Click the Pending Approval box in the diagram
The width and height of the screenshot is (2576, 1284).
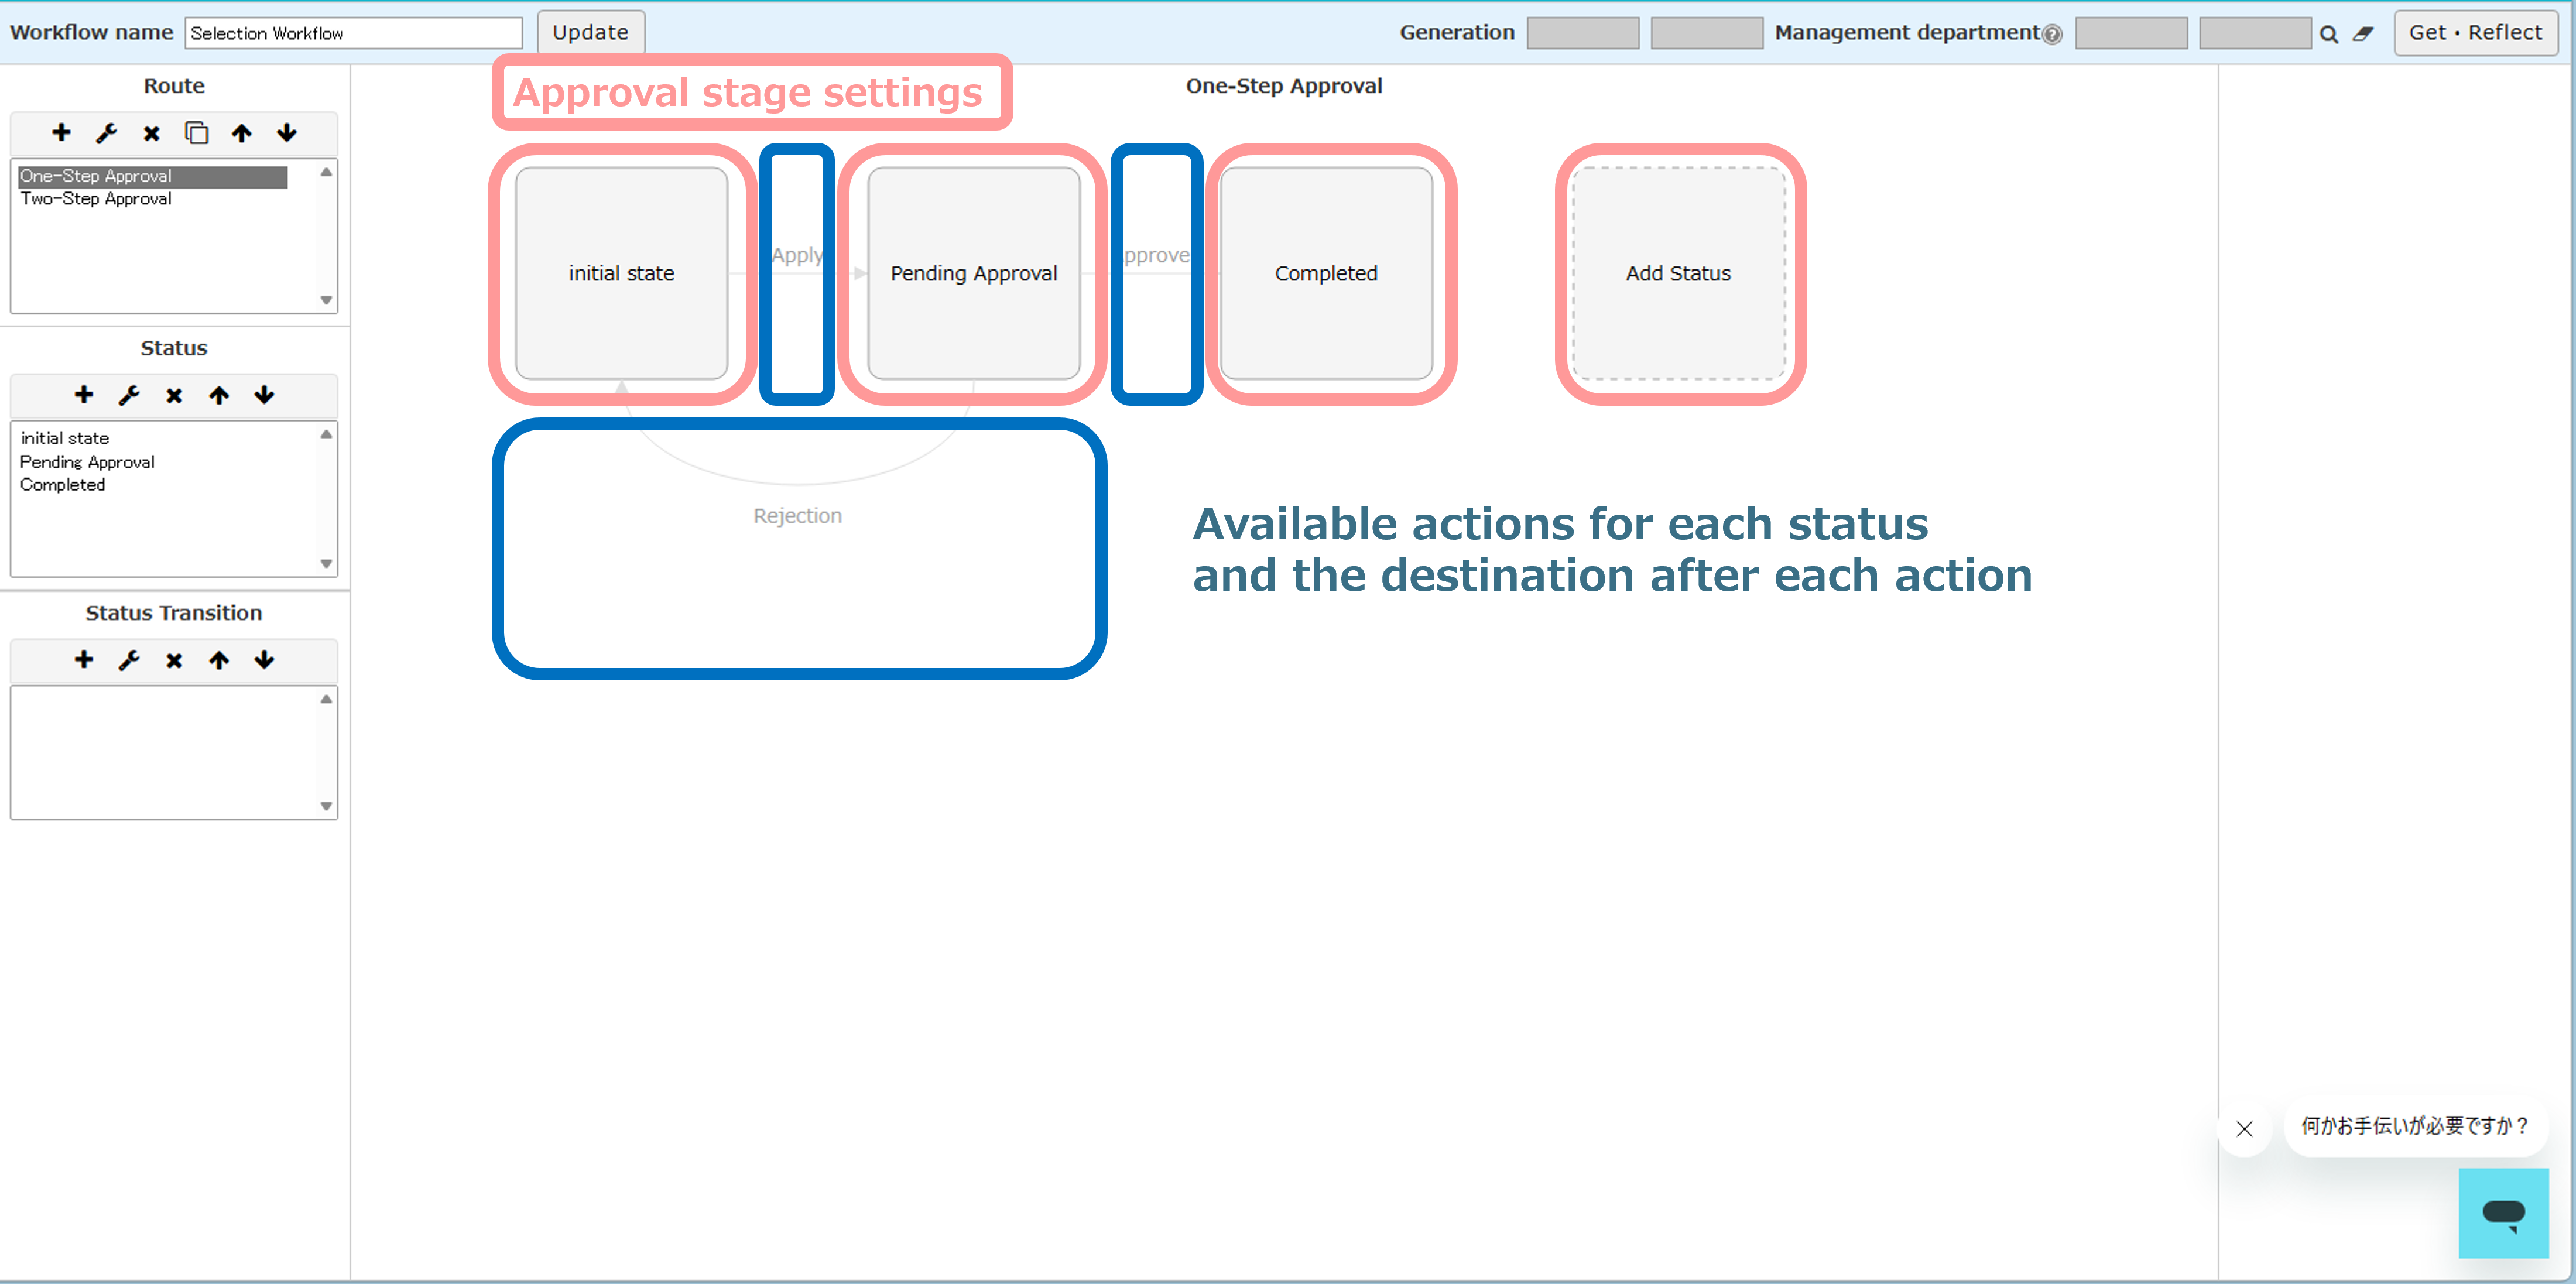pyautogui.click(x=974, y=273)
